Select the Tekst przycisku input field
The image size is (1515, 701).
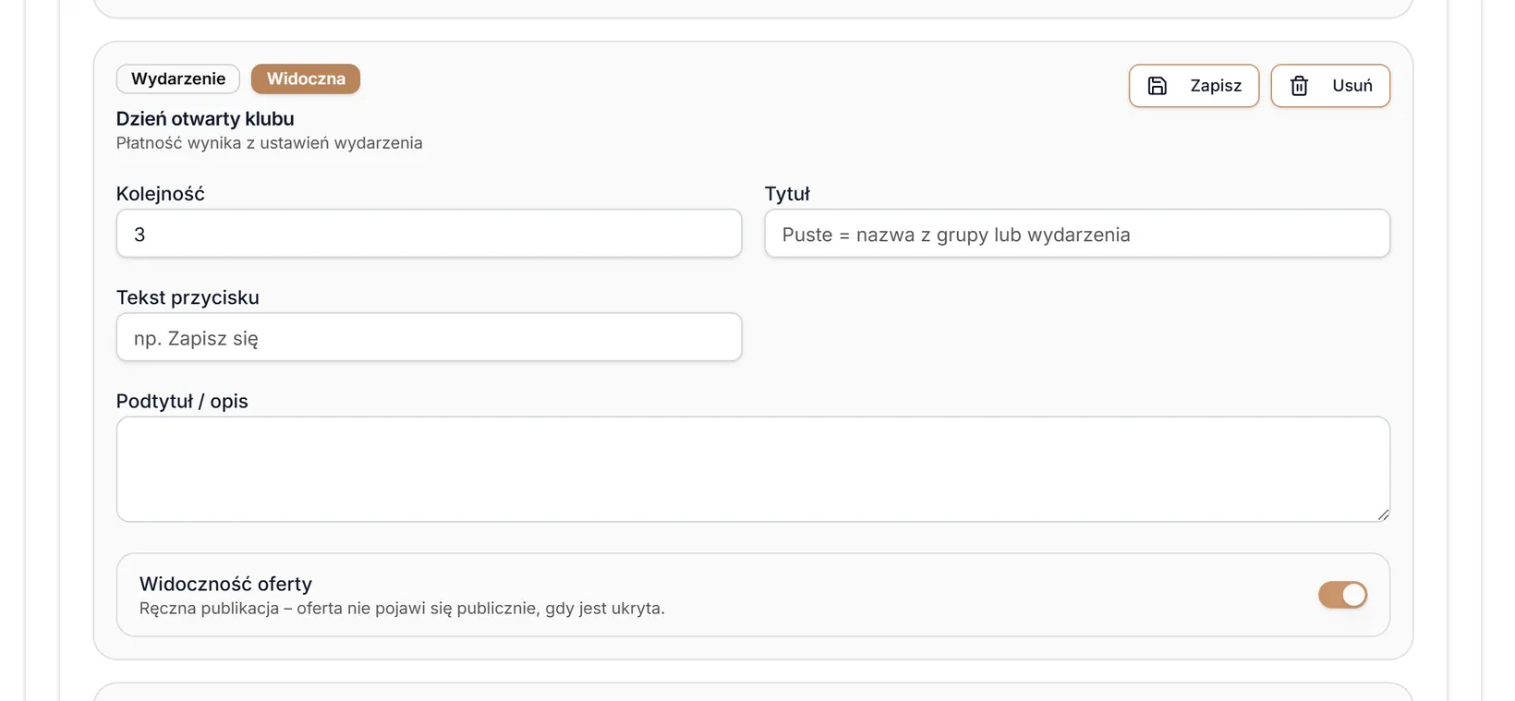click(429, 337)
